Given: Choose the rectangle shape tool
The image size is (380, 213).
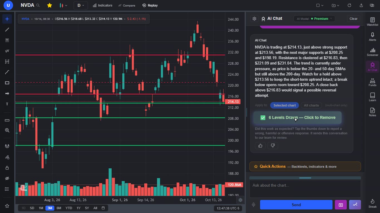Looking at the screenshot, I should click(7, 83).
